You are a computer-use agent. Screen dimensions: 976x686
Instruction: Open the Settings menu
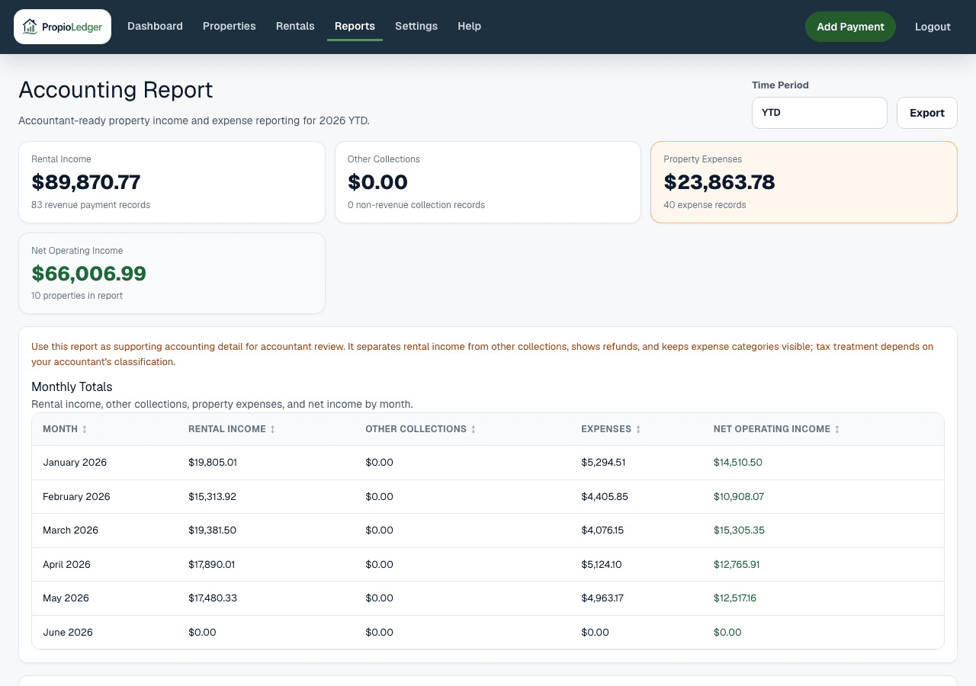coord(416,26)
